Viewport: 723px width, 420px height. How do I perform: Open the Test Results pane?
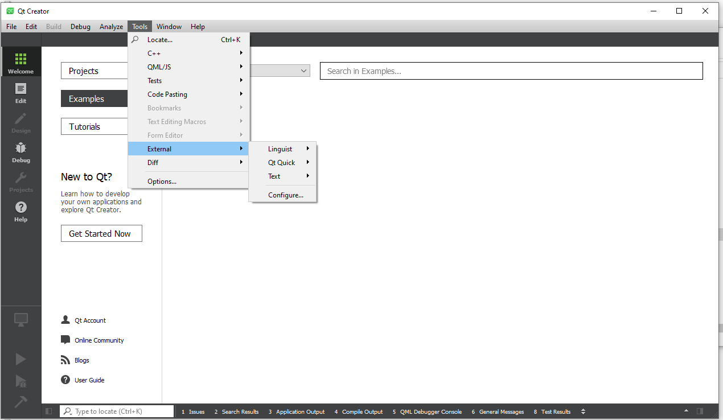[x=552, y=411]
